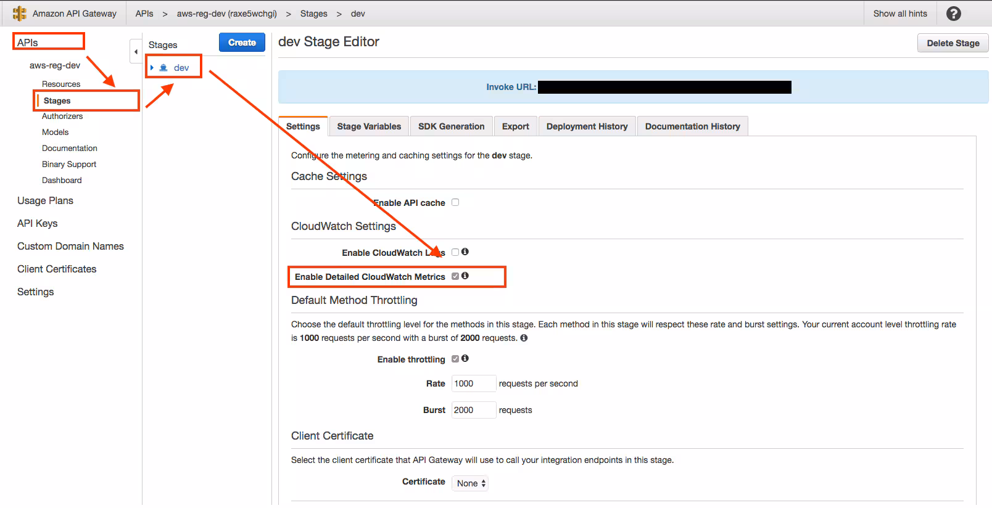Switch to the Stage Variables tab

(x=369, y=126)
